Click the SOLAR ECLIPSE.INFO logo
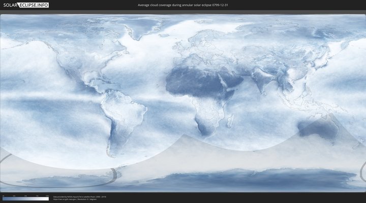The height and width of the screenshot is (203, 366). pos(26,5)
